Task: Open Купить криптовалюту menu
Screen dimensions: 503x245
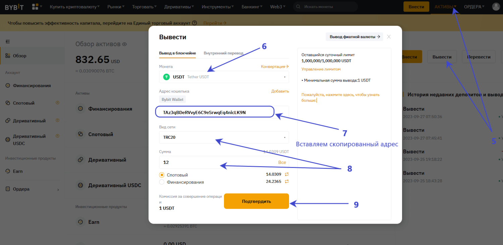Action: tap(75, 7)
